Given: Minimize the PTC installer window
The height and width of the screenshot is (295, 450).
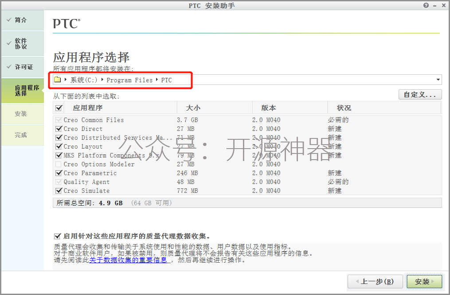Looking at the screenshot, I should click(435, 6).
